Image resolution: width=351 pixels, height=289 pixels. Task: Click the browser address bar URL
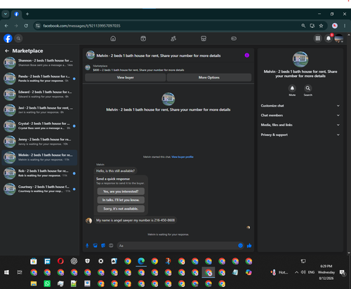pos(81,26)
